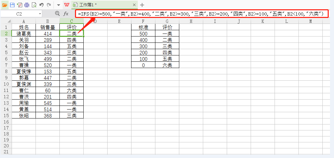334x158 pixels.
Task: Click standard value 300 in column F
Action: pos(143,46)
